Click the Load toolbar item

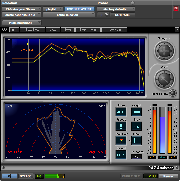pos(53,30)
